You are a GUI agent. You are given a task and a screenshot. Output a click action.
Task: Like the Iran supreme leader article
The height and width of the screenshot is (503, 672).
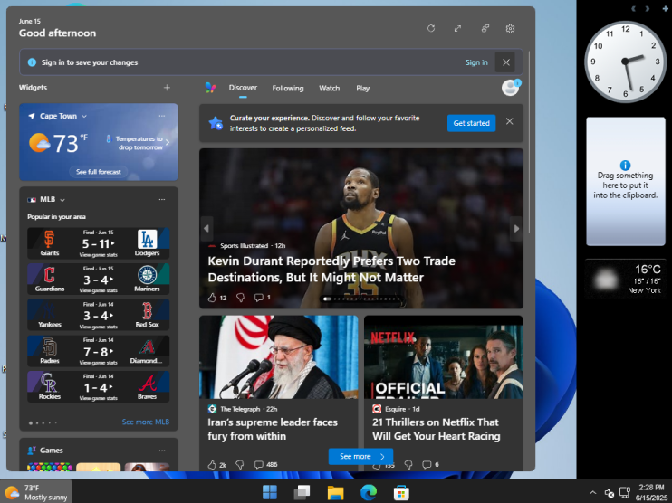212,464
